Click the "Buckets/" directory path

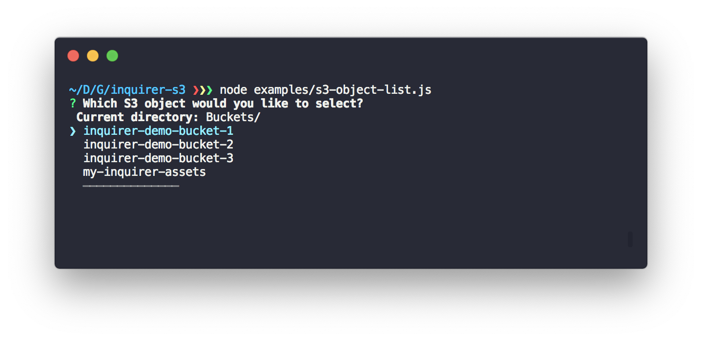[233, 117]
